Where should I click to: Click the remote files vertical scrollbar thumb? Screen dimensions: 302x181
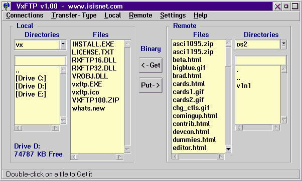[x=228, y=57]
